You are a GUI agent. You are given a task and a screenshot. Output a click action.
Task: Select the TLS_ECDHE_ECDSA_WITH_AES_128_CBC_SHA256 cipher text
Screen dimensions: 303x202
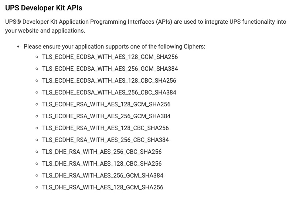pyautogui.click(x=109, y=81)
